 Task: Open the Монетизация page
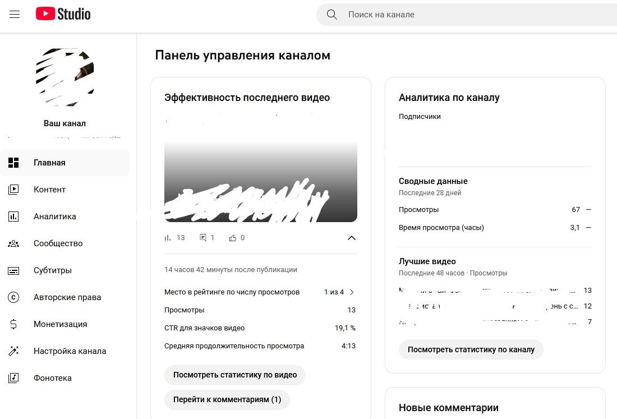pyautogui.click(x=65, y=324)
